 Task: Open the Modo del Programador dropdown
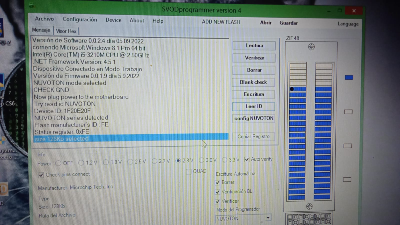(x=243, y=218)
